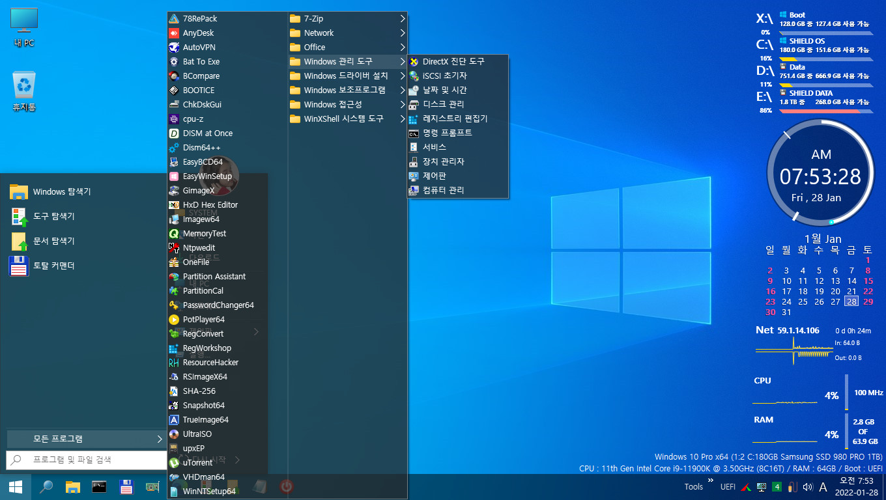Open the taskbar clock showing 오전 7:53
The image size is (886, 500).
856,486
